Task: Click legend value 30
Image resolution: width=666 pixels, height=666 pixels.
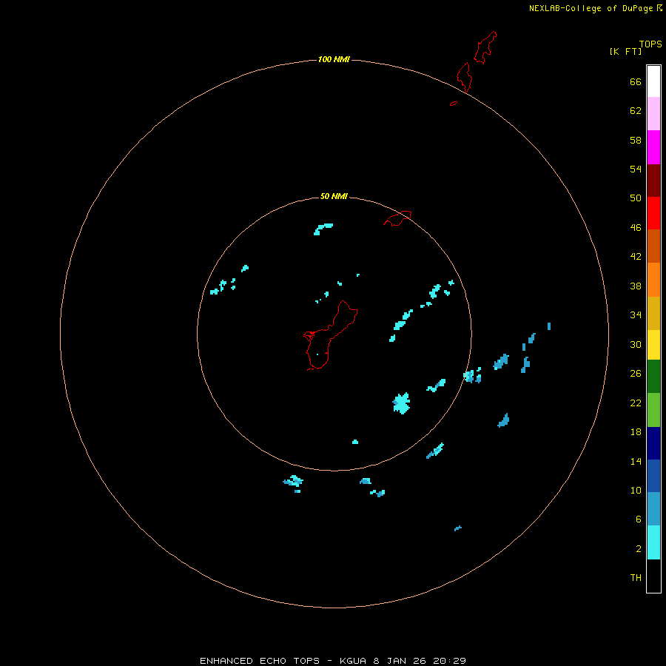Action: [x=636, y=344]
